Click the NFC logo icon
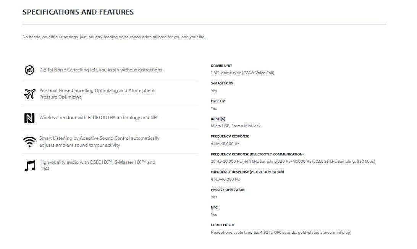Screen dimensions: 417x249 (29, 118)
